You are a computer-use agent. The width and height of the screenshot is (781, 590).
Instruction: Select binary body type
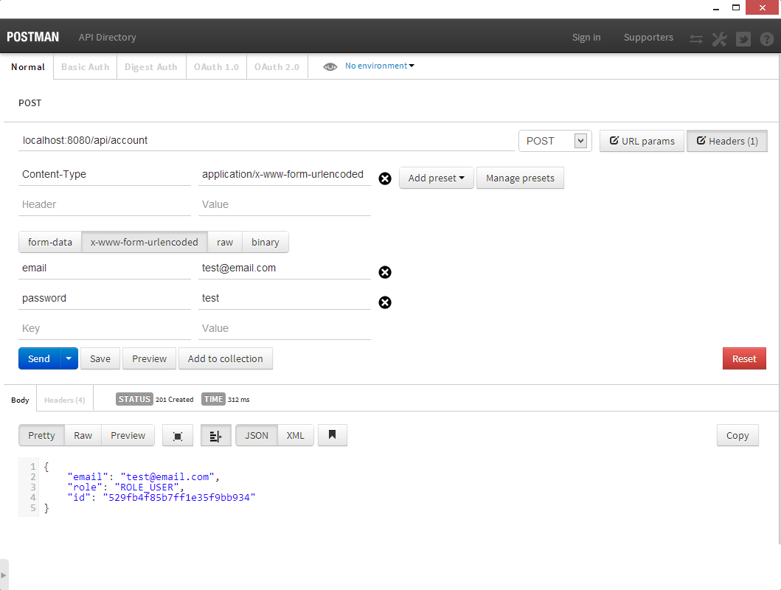coord(265,242)
